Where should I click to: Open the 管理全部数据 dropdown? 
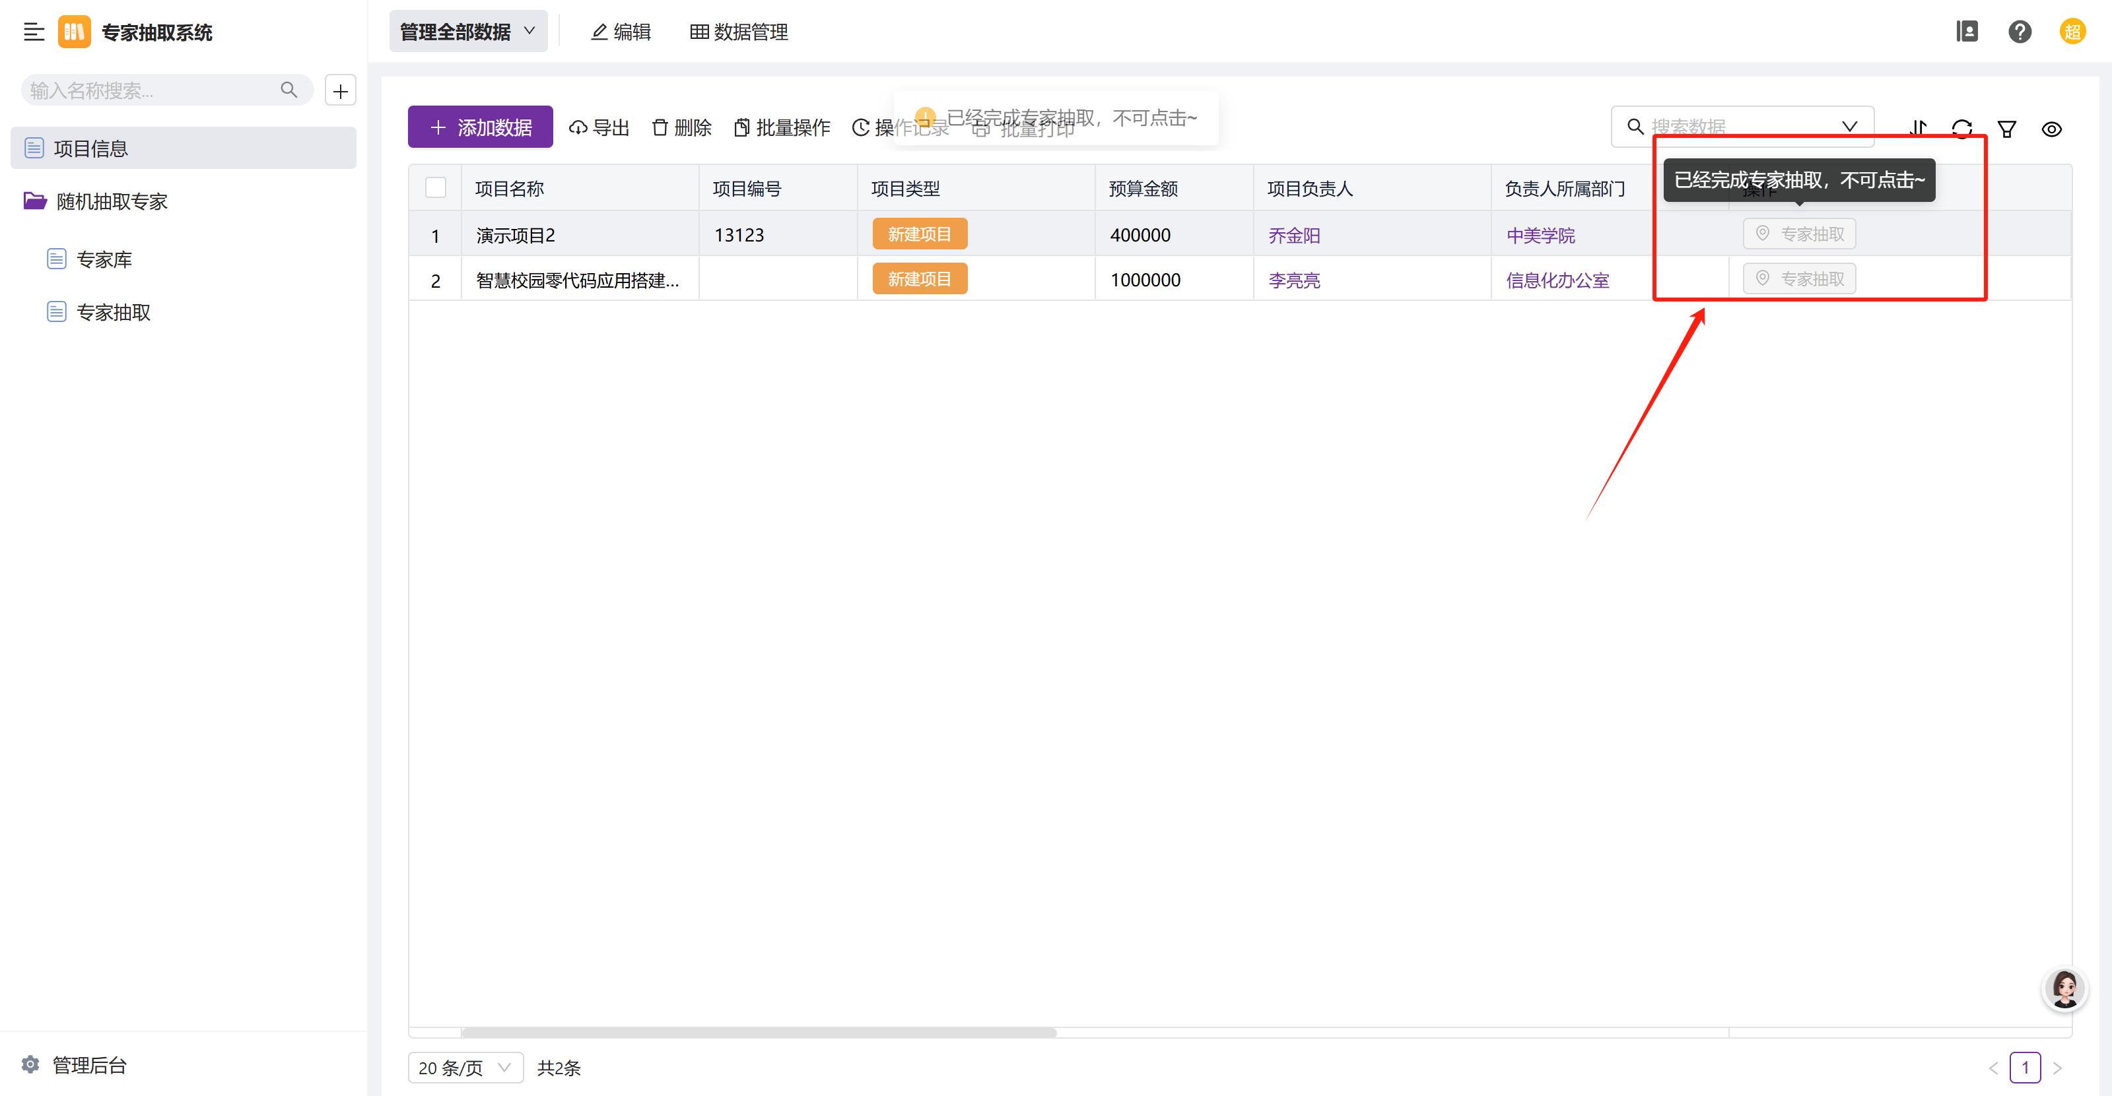coord(467,32)
